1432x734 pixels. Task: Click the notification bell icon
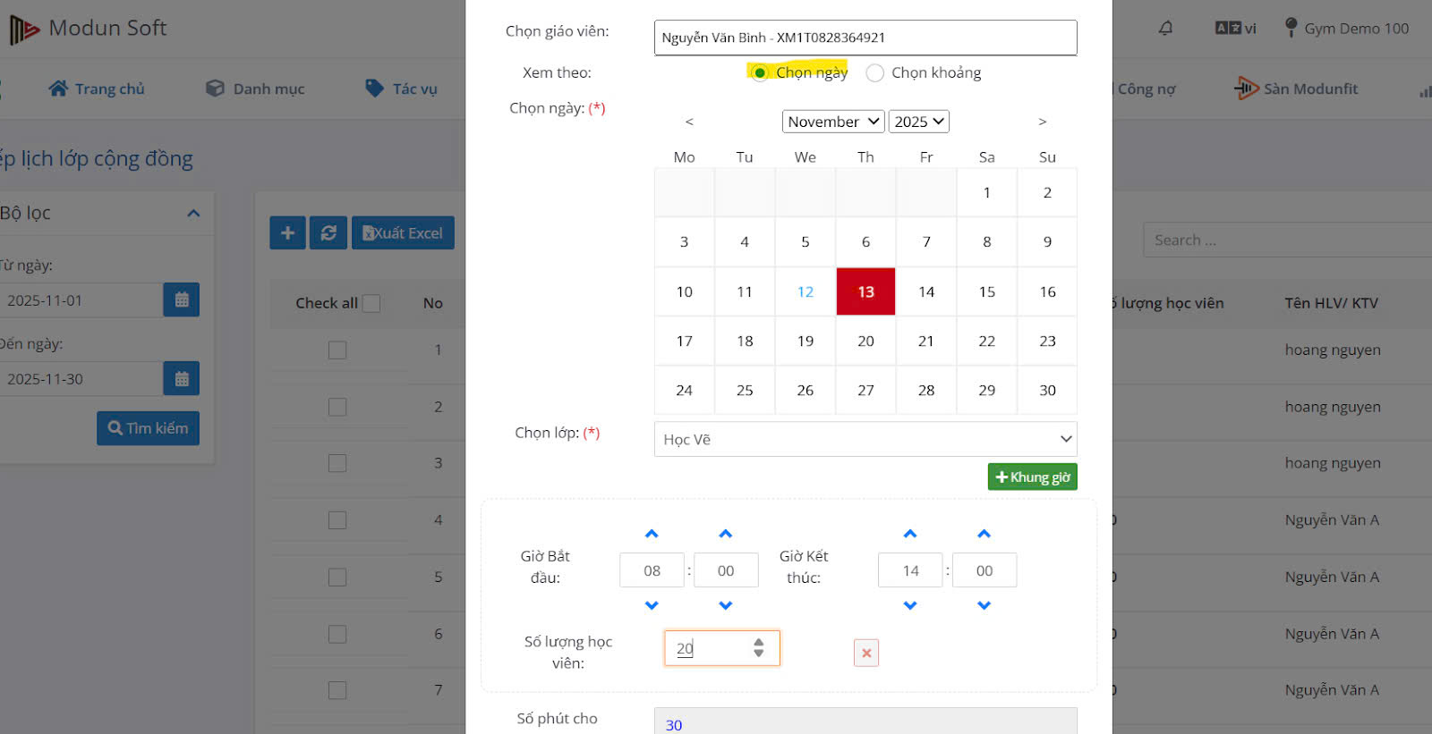(x=1165, y=29)
